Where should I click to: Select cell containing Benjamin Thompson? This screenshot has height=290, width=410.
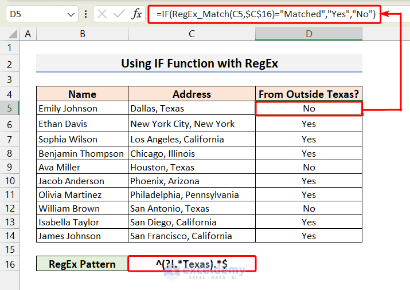point(83,153)
